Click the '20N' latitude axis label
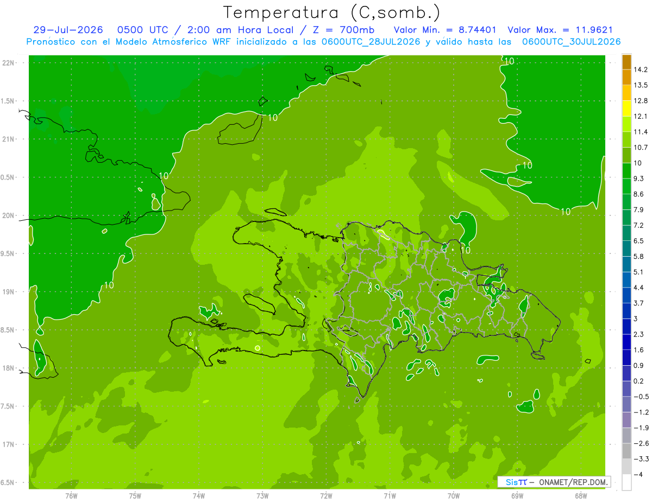Image resolution: width=652 pixels, height=503 pixels. pos(8,215)
